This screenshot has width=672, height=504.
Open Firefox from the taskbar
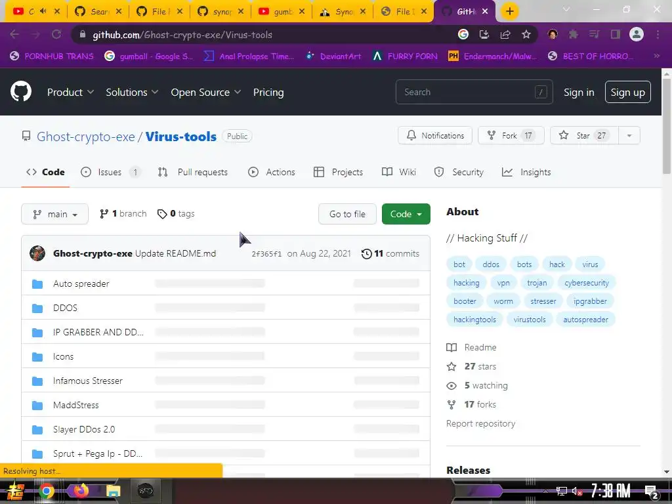(81, 491)
